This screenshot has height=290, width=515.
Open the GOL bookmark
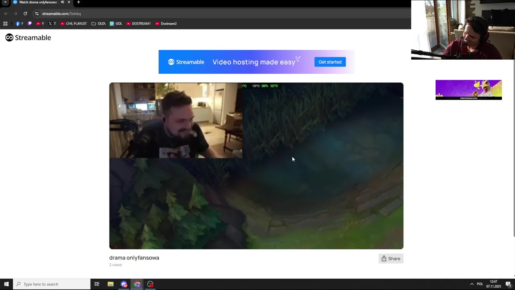point(116,24)
